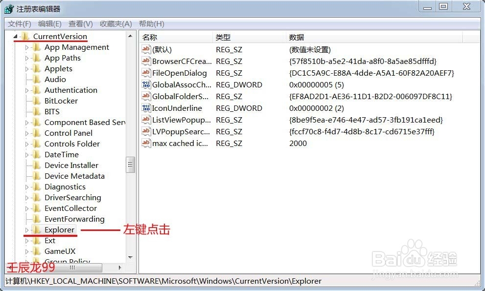Select the EventCollector key
Viewport: 485px width, 291px height.
coord(70,208)
